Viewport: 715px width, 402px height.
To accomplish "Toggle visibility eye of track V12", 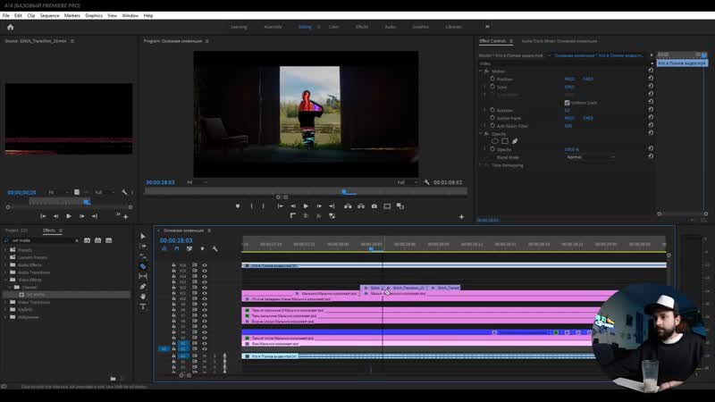I will (205, 288).
